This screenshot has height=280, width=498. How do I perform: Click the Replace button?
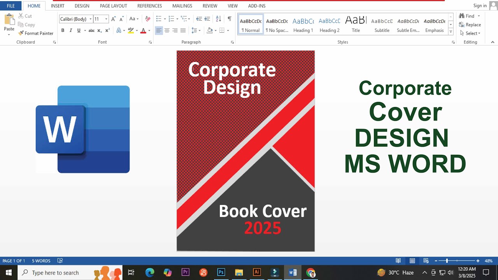[x=470, y=25]
